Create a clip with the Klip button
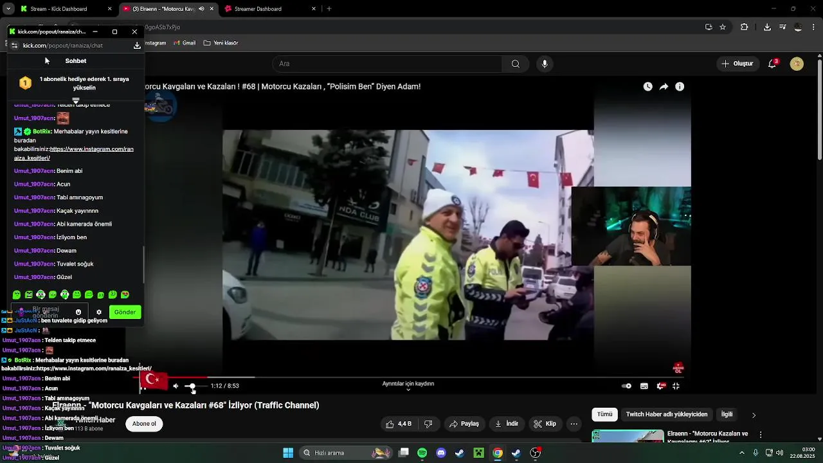823x463 pixels. pos(545,424)
